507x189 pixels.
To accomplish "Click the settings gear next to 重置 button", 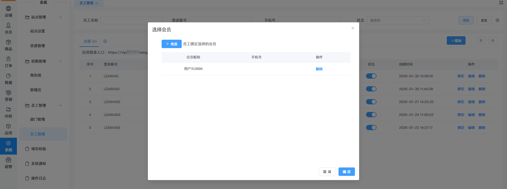I will tap(497, 20).
